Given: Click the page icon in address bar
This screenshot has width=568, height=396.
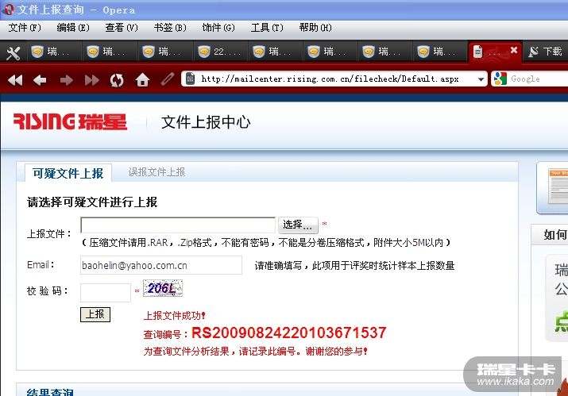Looking at the screenshot, I should (190, 79).
